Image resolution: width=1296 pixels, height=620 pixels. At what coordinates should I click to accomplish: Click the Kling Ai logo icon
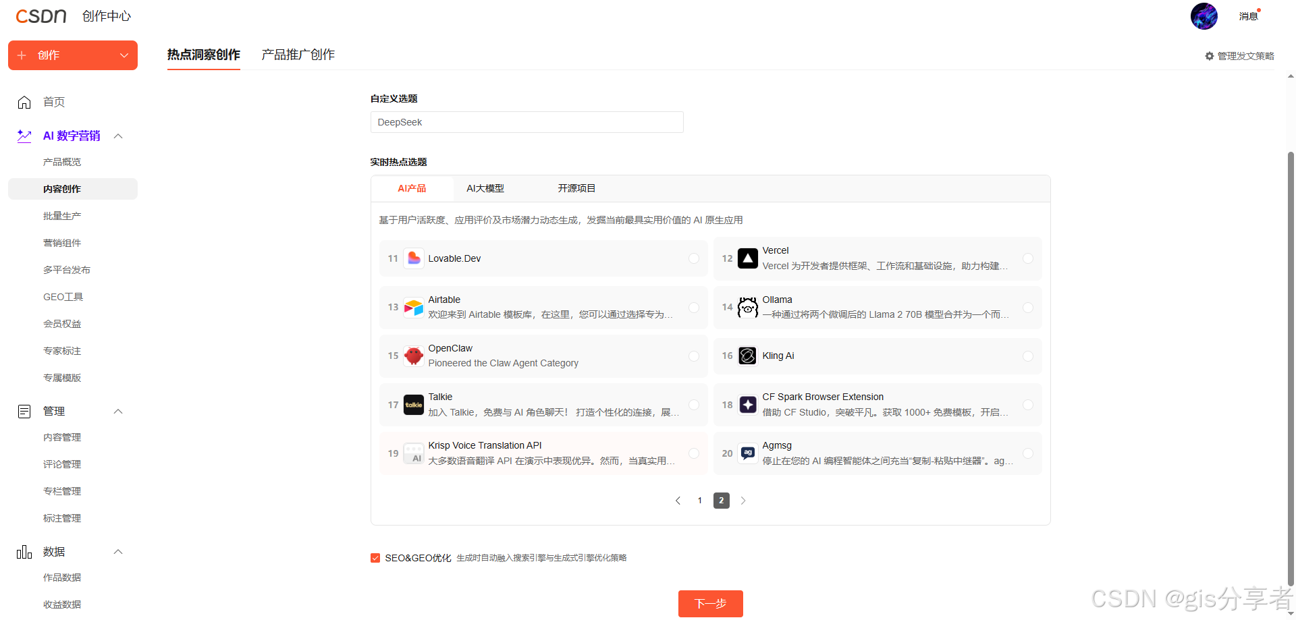[x=748, y=356]
